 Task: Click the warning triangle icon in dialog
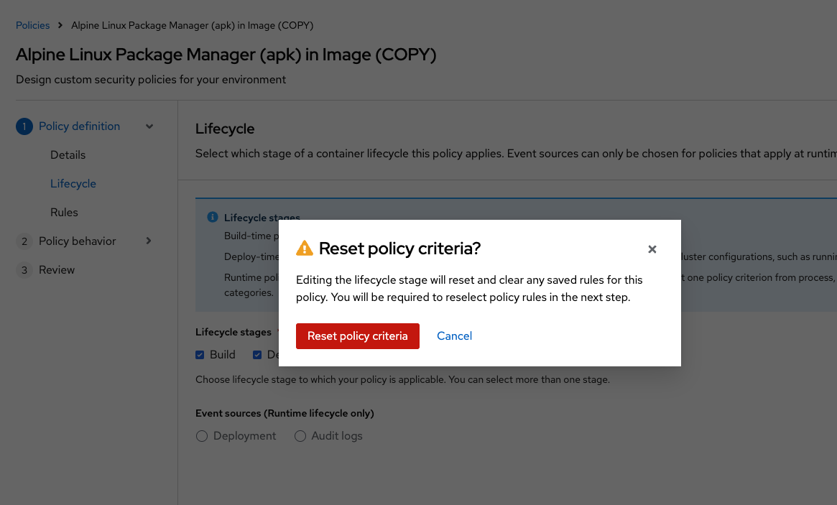point(305,249)
